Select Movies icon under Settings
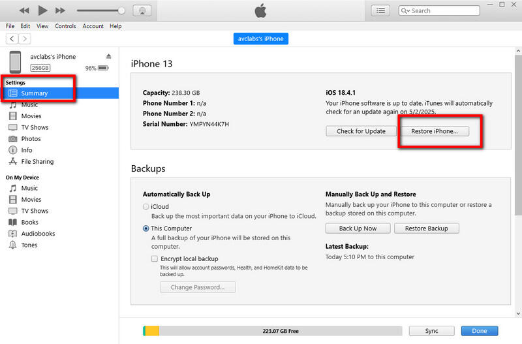The height and width of the screenshot is (344, 522). [x=12, y=116]
